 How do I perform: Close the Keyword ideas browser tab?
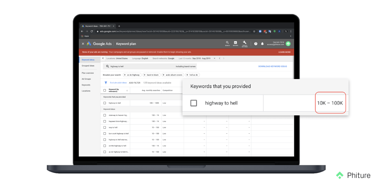(114, 26)
